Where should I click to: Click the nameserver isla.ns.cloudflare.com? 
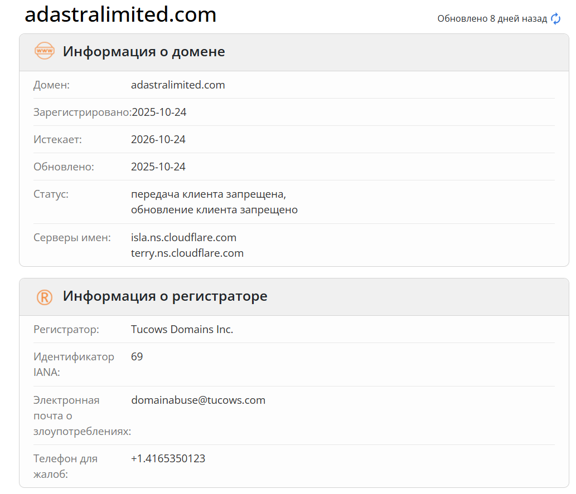[183, 237]
